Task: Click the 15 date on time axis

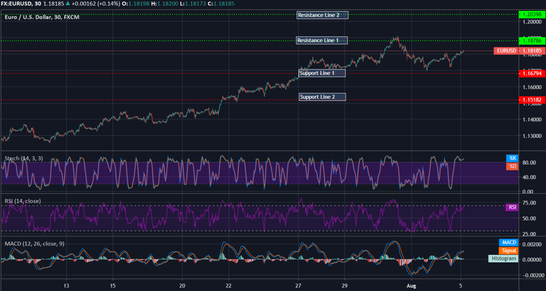Action: pyautogui.click(x=113, y=286)
